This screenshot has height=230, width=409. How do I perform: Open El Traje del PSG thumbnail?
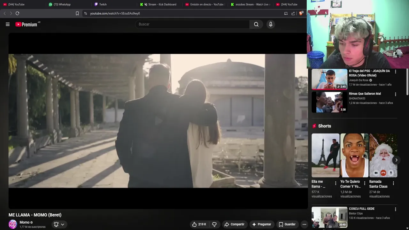pos(329,79)
